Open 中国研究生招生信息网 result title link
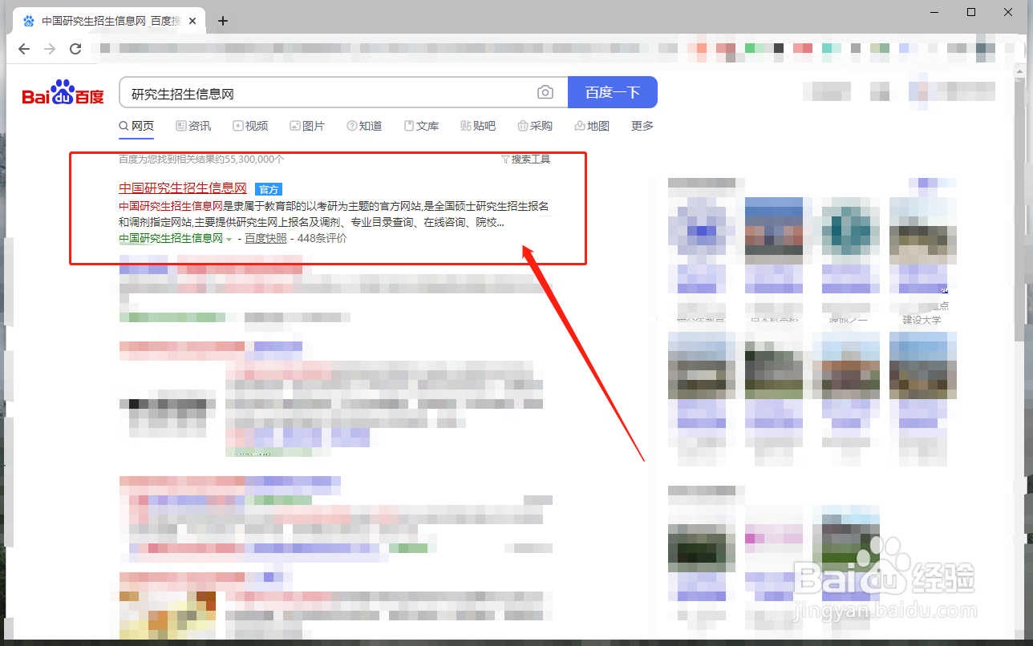This screenshot has height=646, width=1033. pos(183,188)
